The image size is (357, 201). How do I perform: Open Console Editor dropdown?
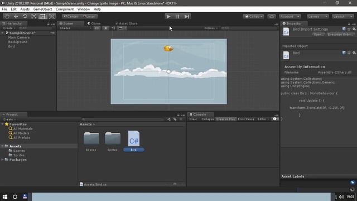pyautogui.click(x=263, y=119)
